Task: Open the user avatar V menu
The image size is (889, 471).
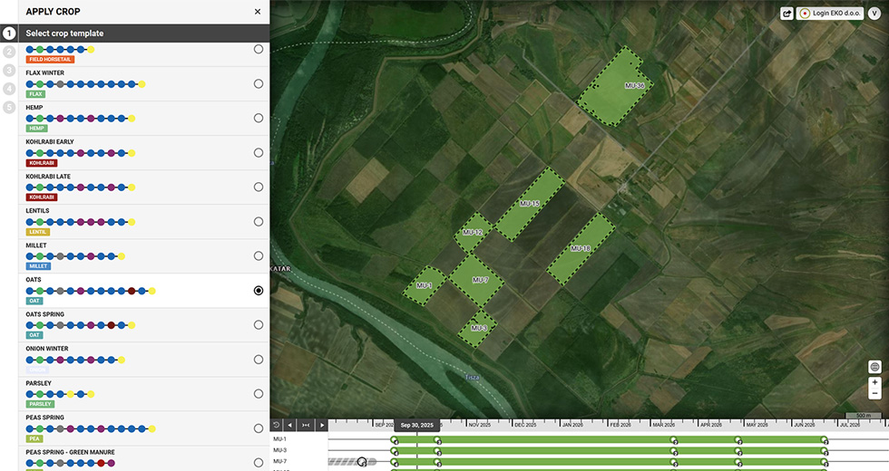Action: click(874, 14)
